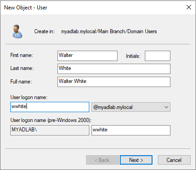Click the "User logon name (pre-Windows 2000):" label

[51, 120]
